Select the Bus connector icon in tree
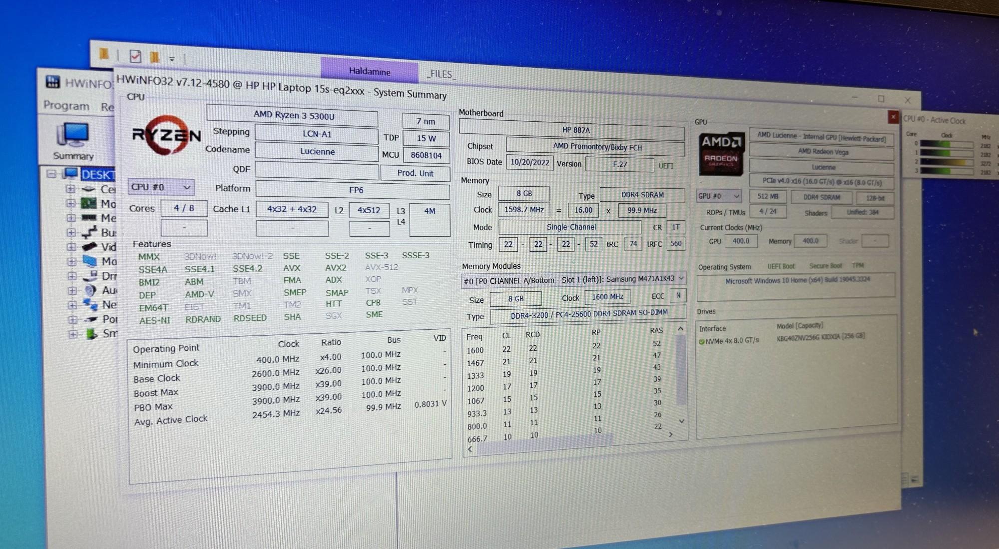The width and height of the screenshot is (999, 549). [89, 232]
